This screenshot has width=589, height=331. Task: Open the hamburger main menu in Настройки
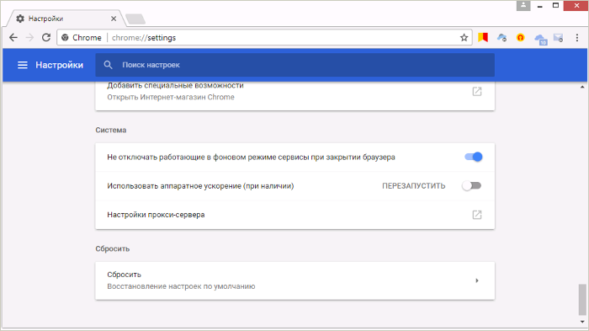point(23,65)
